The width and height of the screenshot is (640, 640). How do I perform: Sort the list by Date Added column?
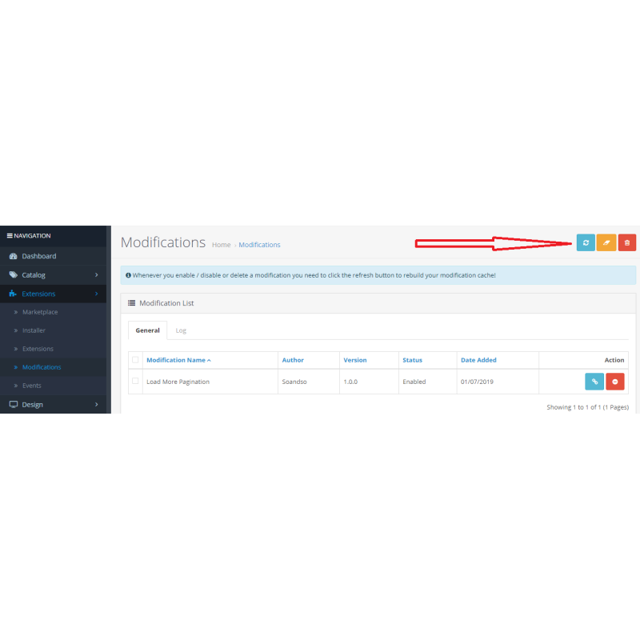tap(478, 360)
